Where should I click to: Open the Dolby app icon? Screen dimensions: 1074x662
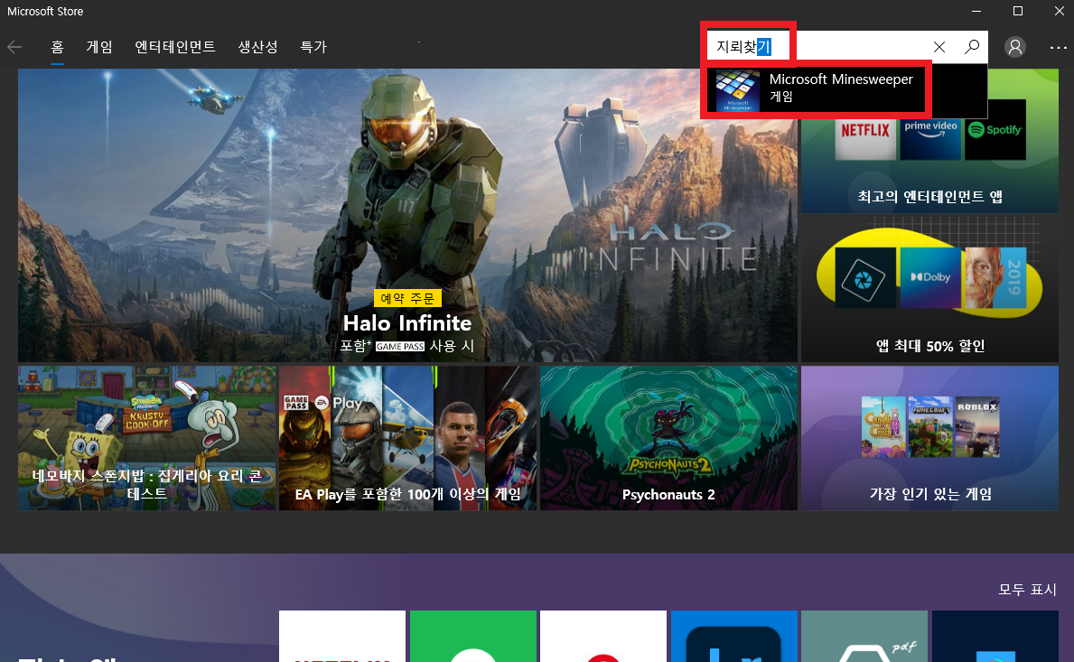(930, 277)
